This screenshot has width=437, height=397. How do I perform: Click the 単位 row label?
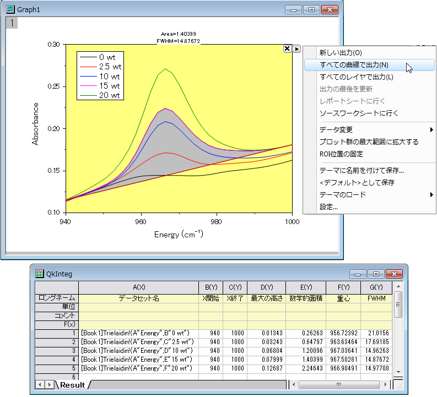(57, 307)
